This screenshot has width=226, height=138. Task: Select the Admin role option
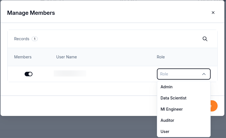[x=183, y=87]
